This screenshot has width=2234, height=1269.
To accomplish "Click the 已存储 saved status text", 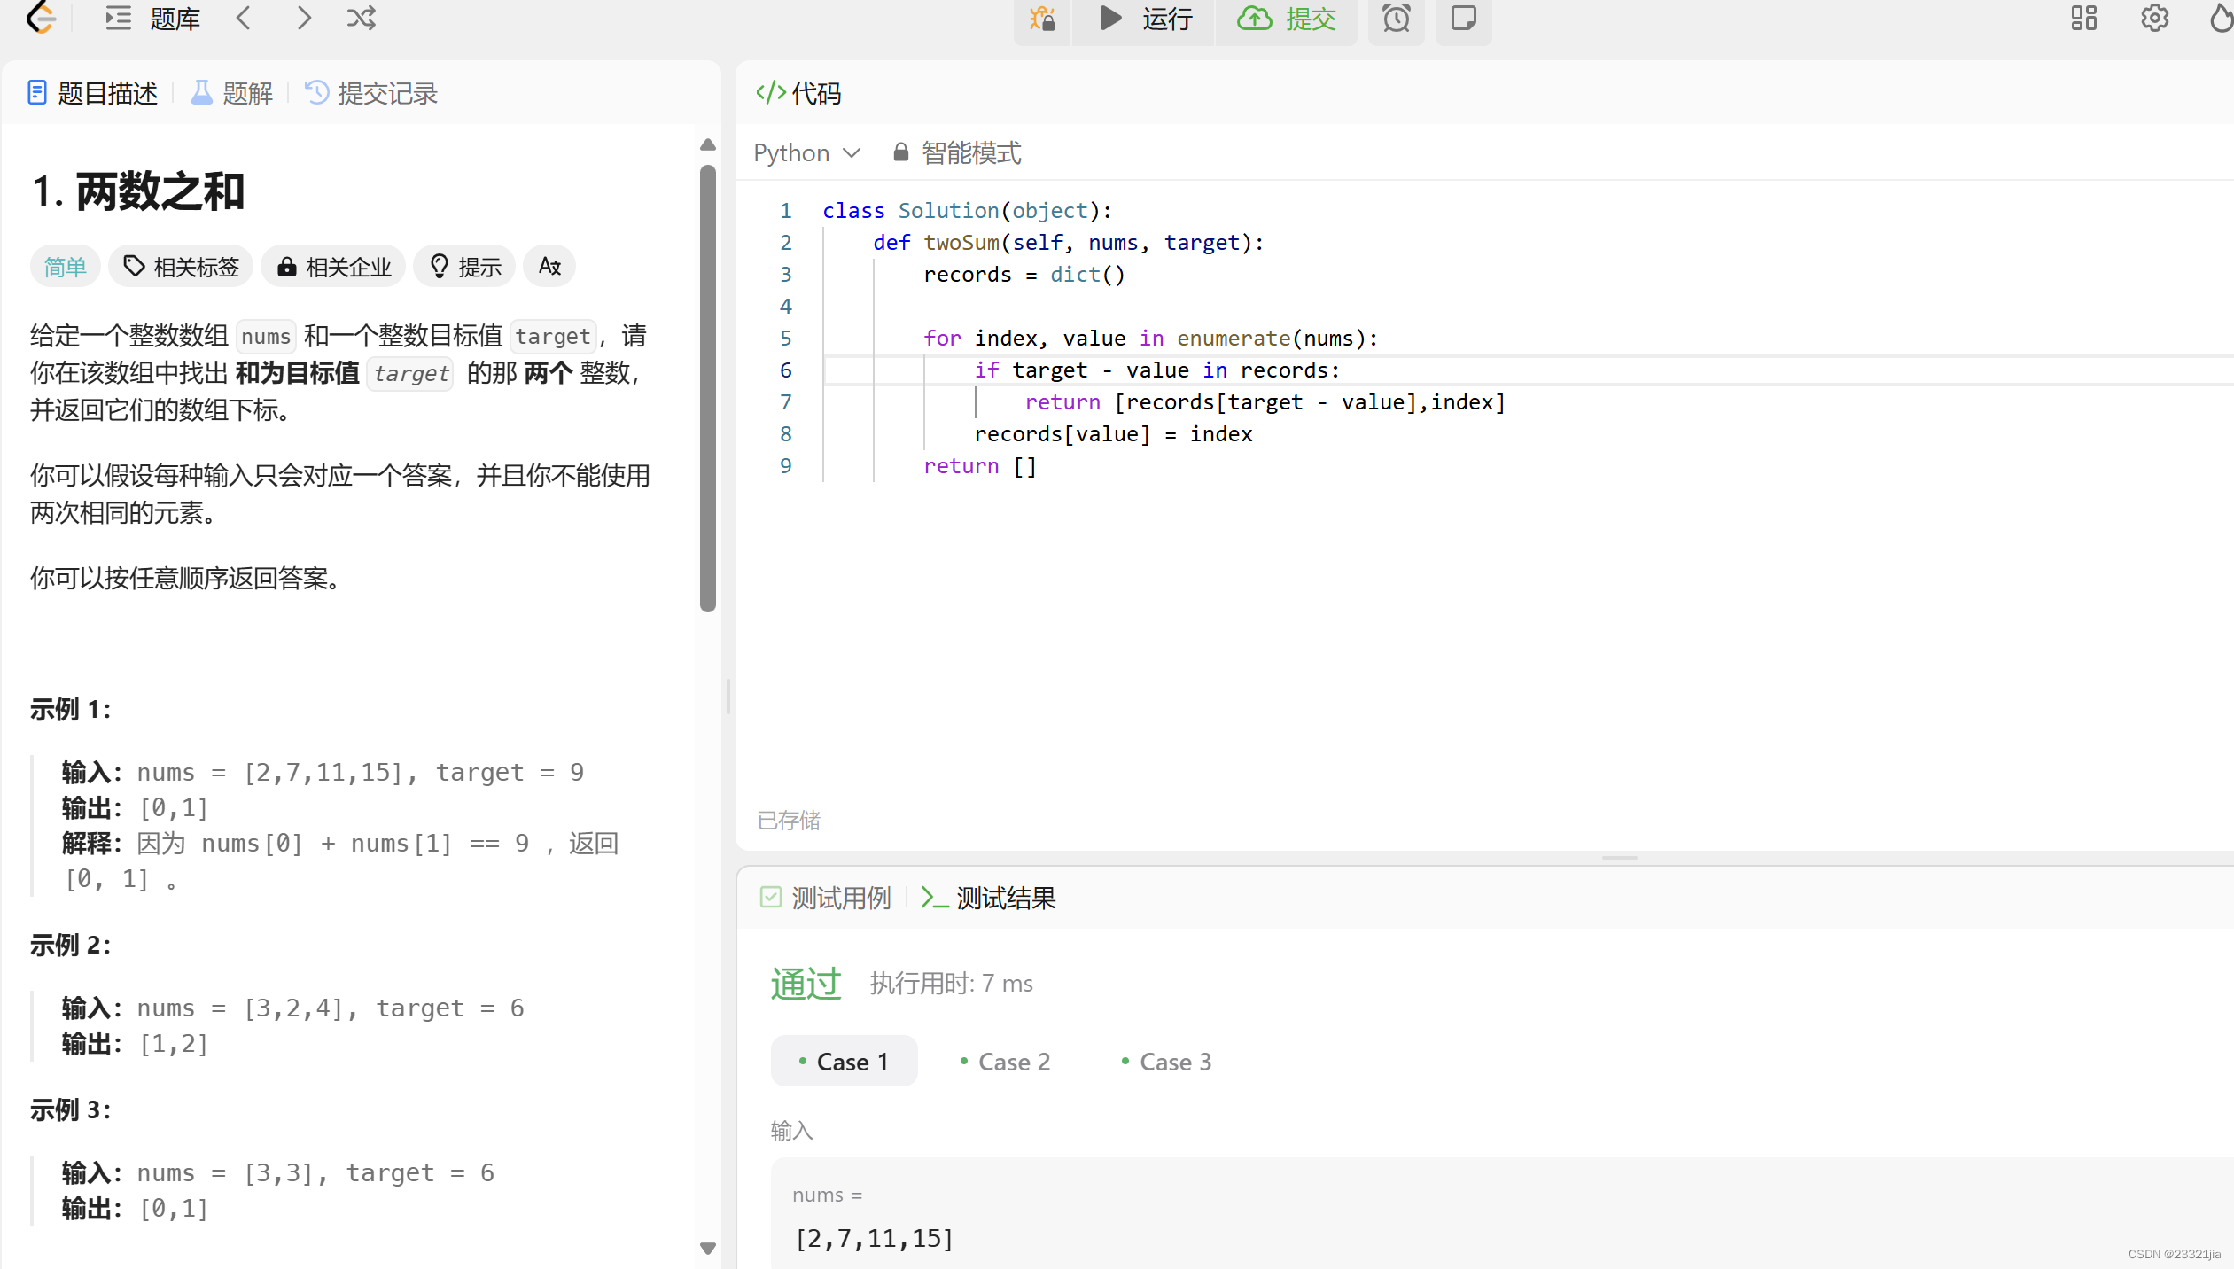I will point(789,821).
